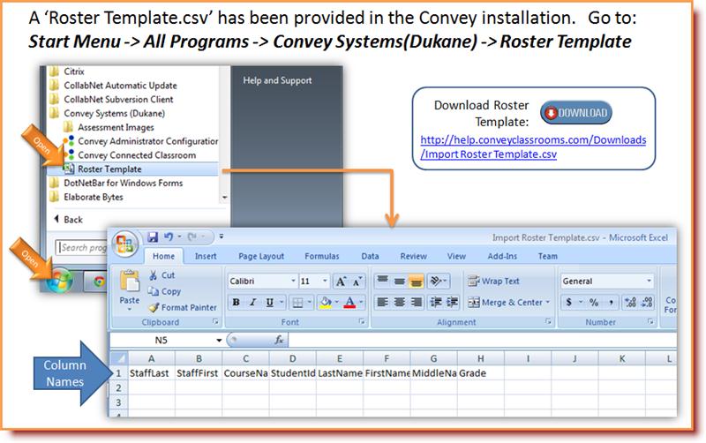Open Chrome from the taskbar
This screenshot has width=706, height=443.
(99, 282)
